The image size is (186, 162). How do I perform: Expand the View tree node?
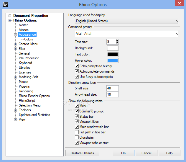[15, 120]
